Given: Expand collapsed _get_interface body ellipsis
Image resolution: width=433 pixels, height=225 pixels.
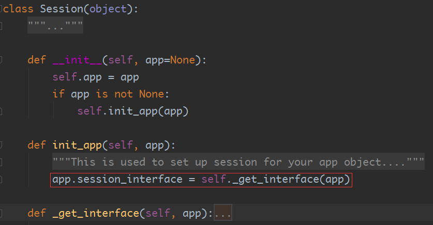Looking at the screenshot, I should (x=223, y=213).
